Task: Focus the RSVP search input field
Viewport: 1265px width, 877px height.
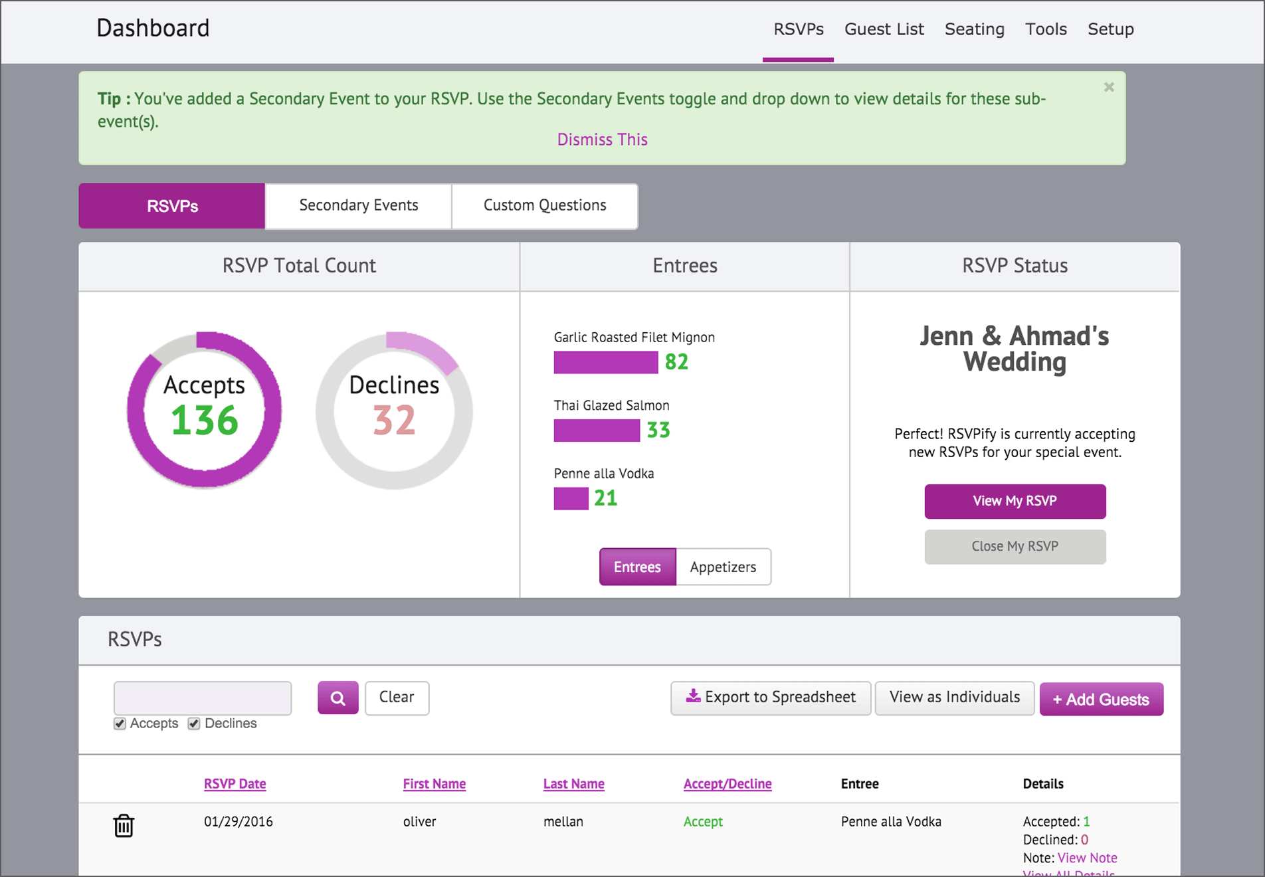Action: (203, 698)
